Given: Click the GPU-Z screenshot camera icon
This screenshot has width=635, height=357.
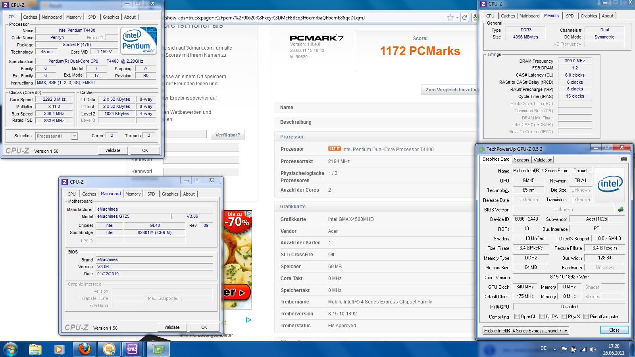Looking at the screenshot, I should click(624, 159).
